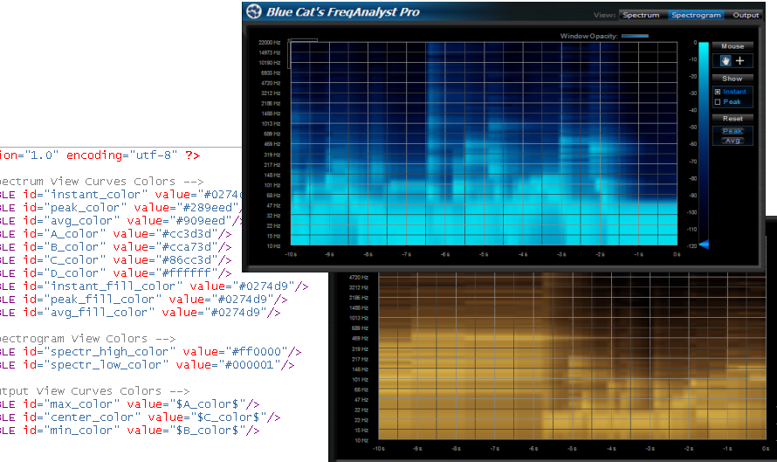777x462 pixels.
Task: Enable the Peak show checkbox
Action: tap(718, 102)
